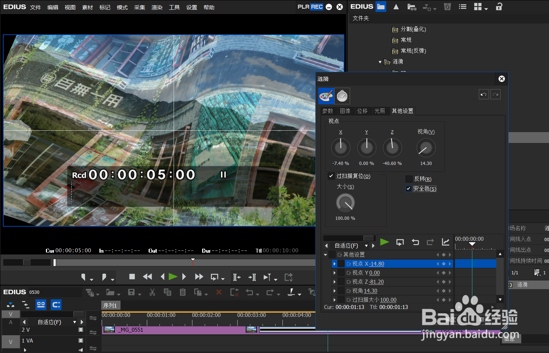
Task: Switch to the 位移 tab
Action: [x=362, y=111]
